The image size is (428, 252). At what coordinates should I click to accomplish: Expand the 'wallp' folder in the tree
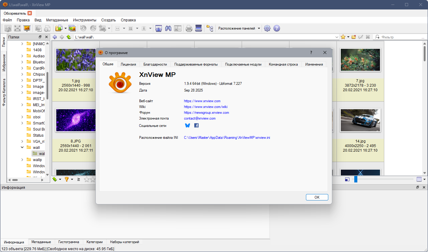(22, 160)
